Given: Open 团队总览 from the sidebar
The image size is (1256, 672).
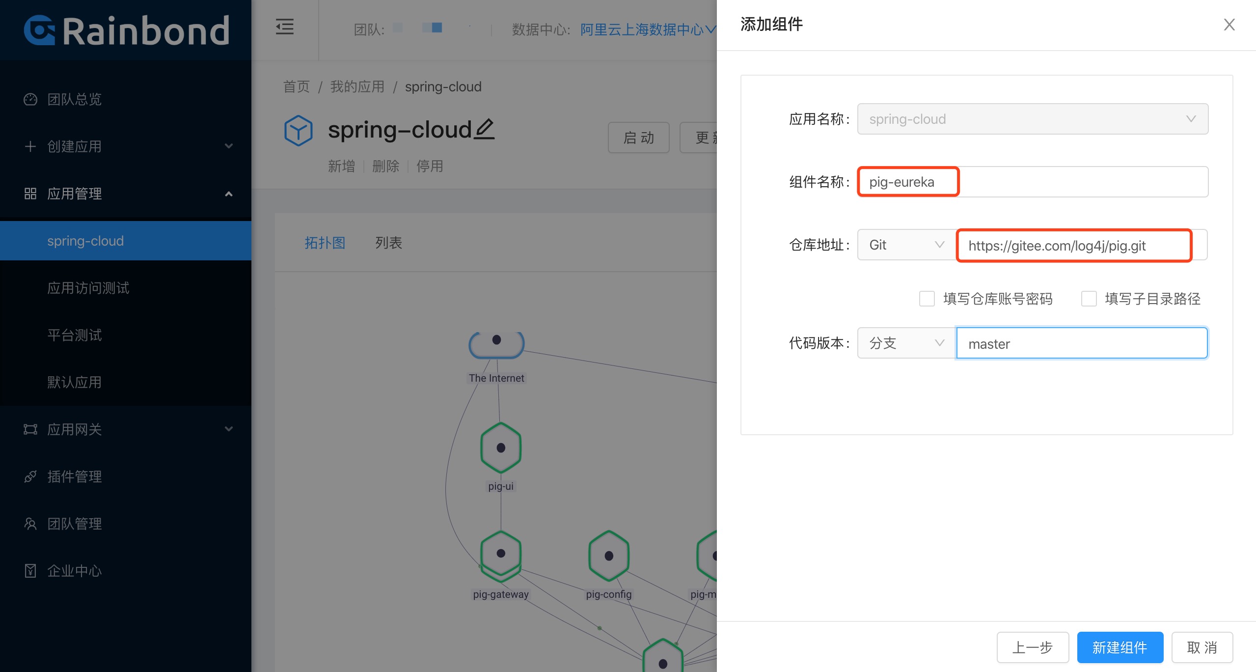Looking at the screenshot, I should 75,99.
